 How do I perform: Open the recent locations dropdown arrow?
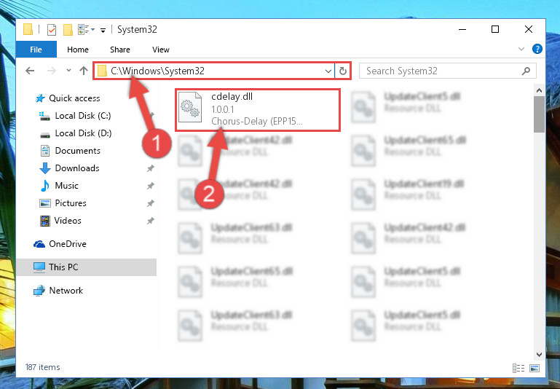tap(68, 71)
